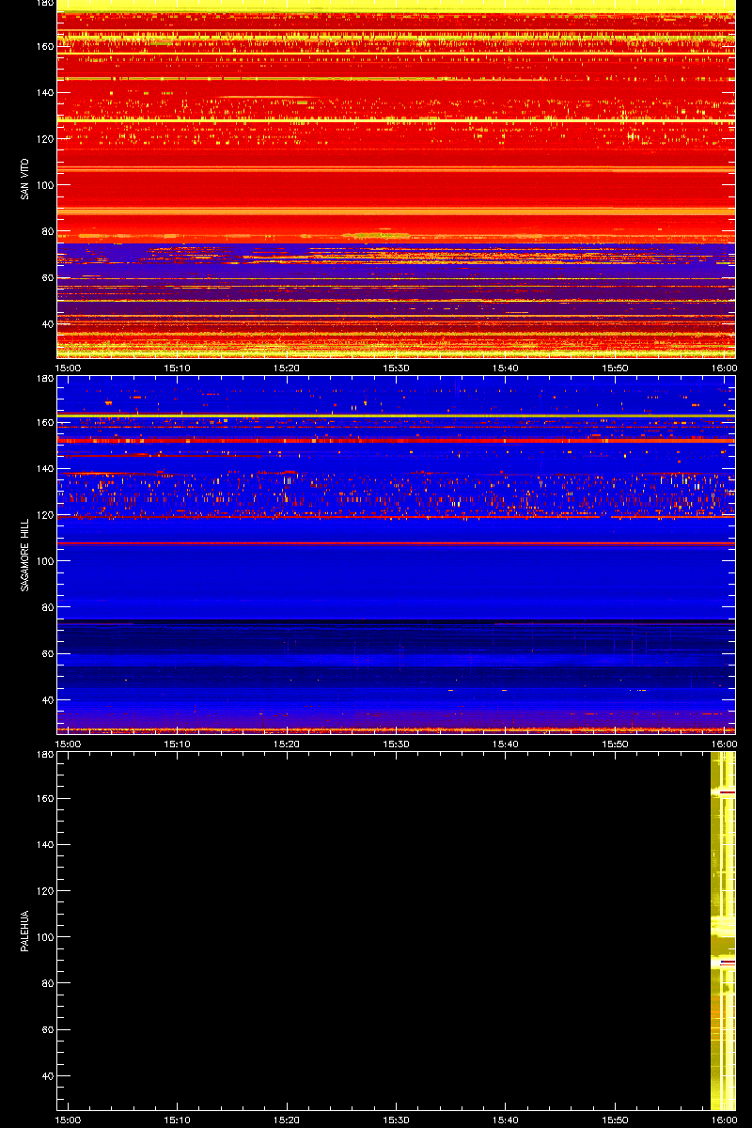Pick 15:50 tick label of Palehua panel
Image resolution: width=752 pixels, height=1128 pixels.
coord(615,1120)
